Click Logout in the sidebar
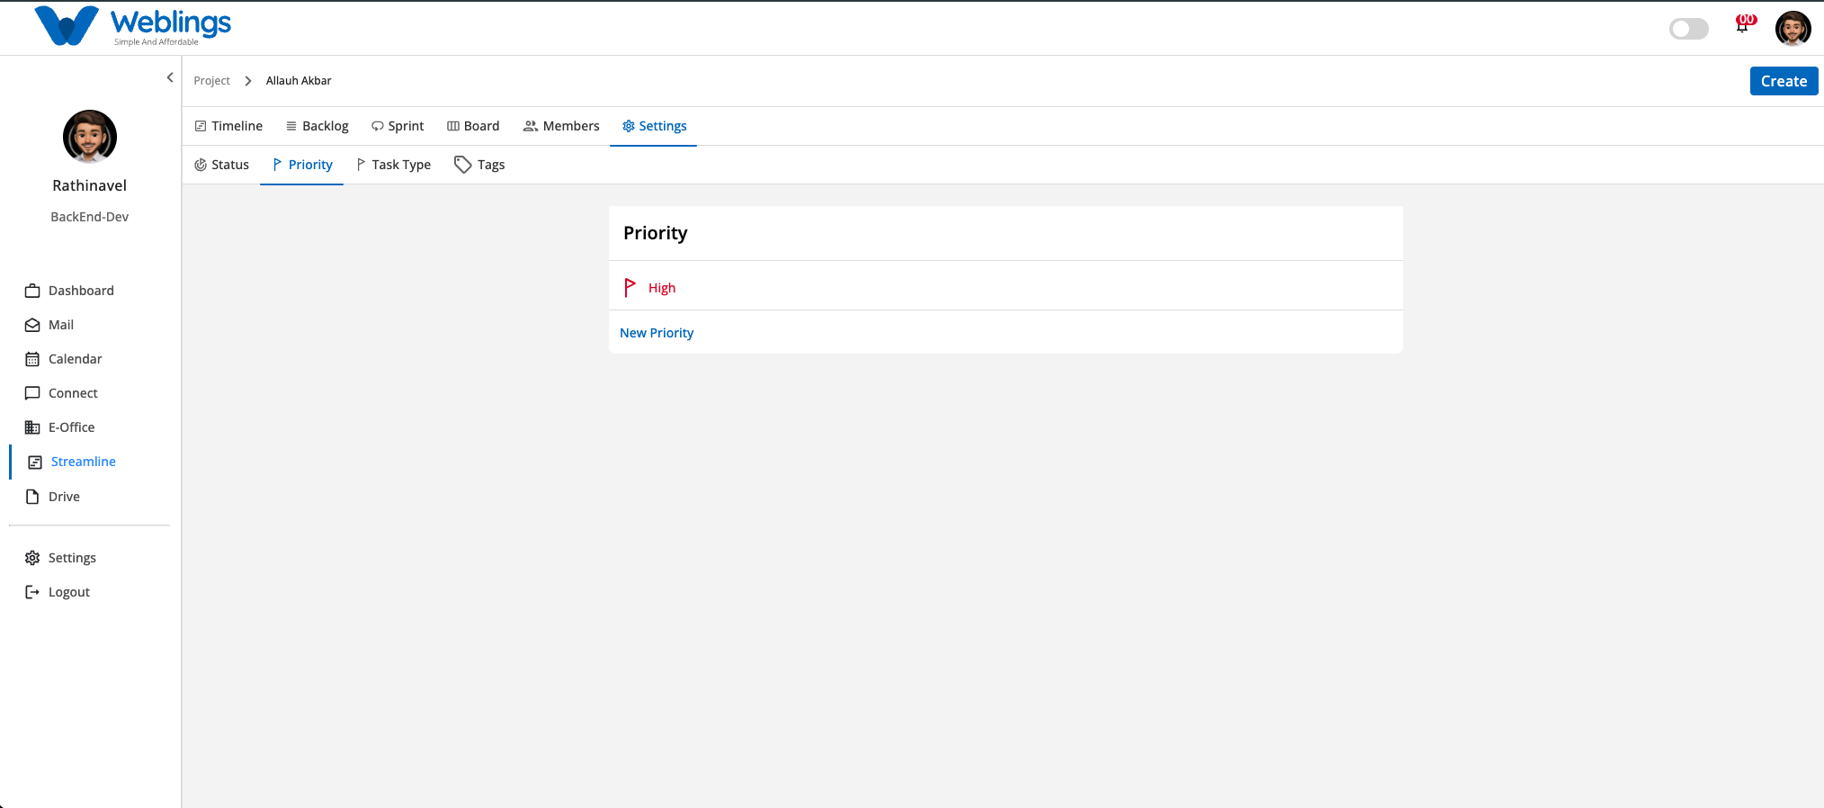1824x808 pixels. pos(58,592)
